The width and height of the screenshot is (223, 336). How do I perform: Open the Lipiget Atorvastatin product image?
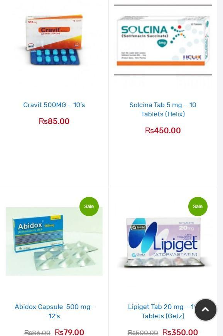tap(163, 243)
